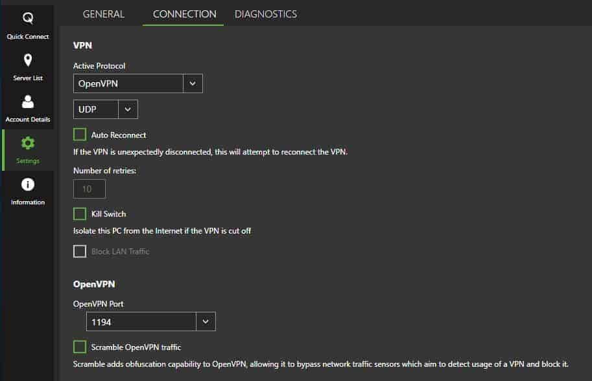592x381 pixels.
Task: Open Server List pin icon
Action: tap(28, 60)
